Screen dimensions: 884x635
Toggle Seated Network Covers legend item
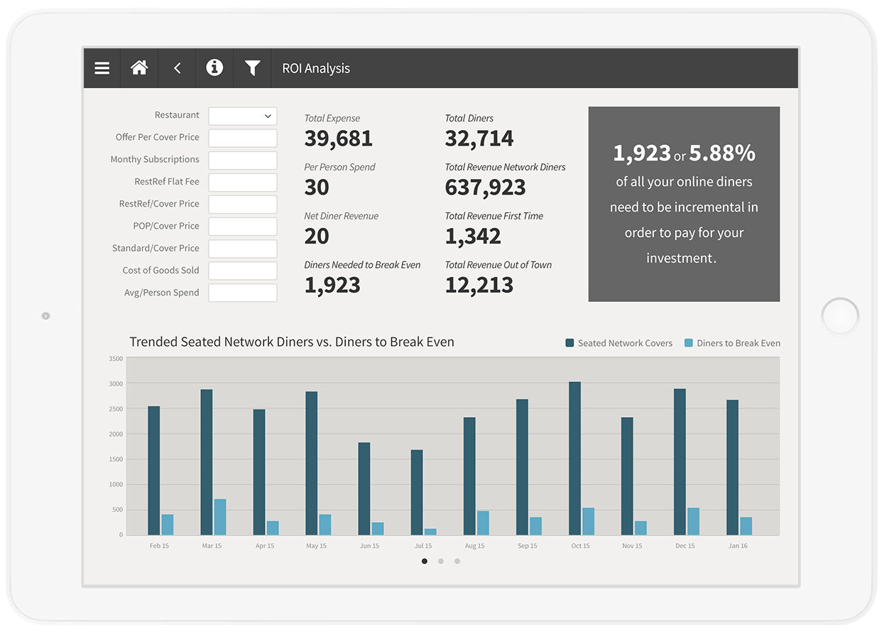tap(618, 343)
